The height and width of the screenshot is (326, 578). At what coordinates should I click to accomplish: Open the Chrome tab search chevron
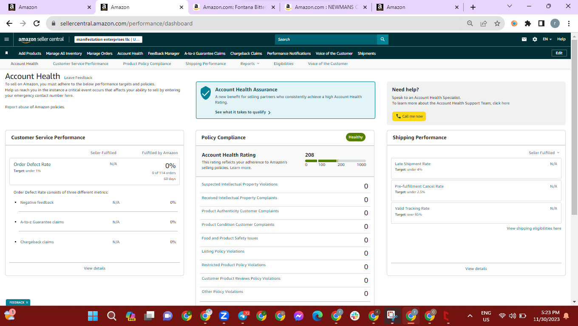click(x=510, y=6)
